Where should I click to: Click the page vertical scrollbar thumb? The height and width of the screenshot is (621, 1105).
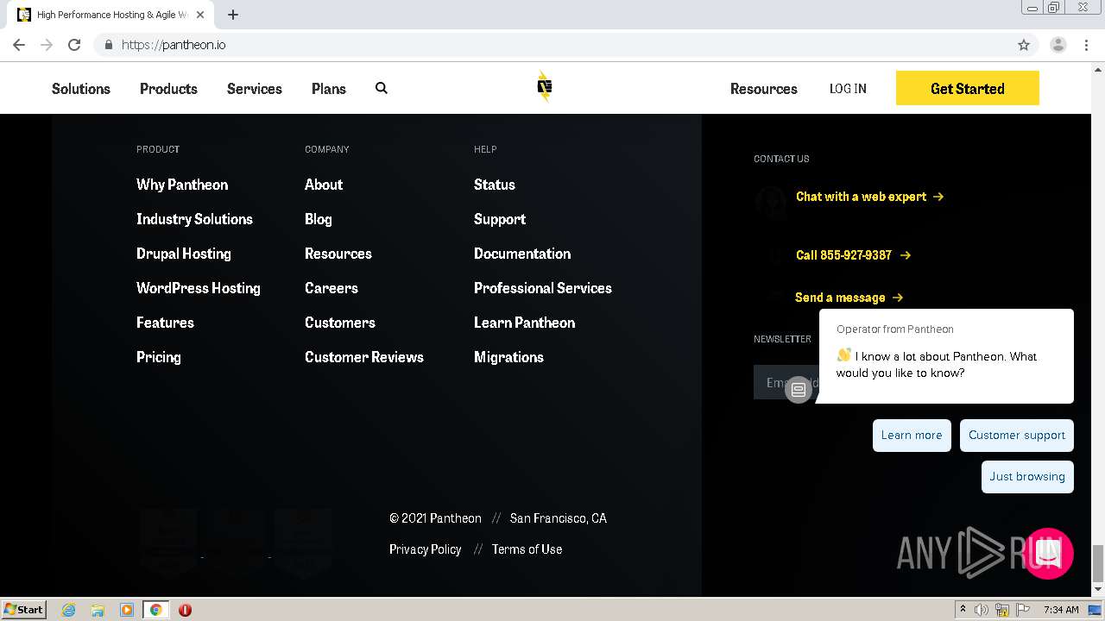point(1098,564)
